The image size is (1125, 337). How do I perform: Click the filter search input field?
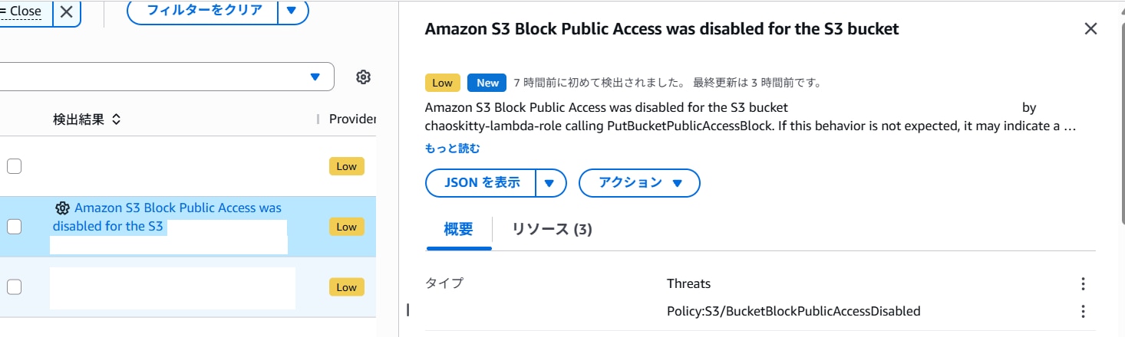click(x=153, y=77)
